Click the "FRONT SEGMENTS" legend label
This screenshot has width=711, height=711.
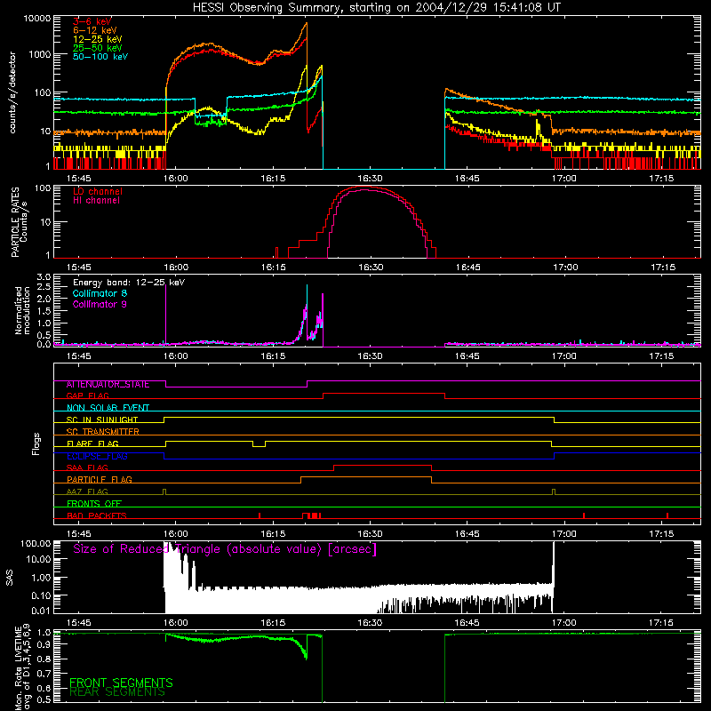pyautogui.click(x=121, y=683)
